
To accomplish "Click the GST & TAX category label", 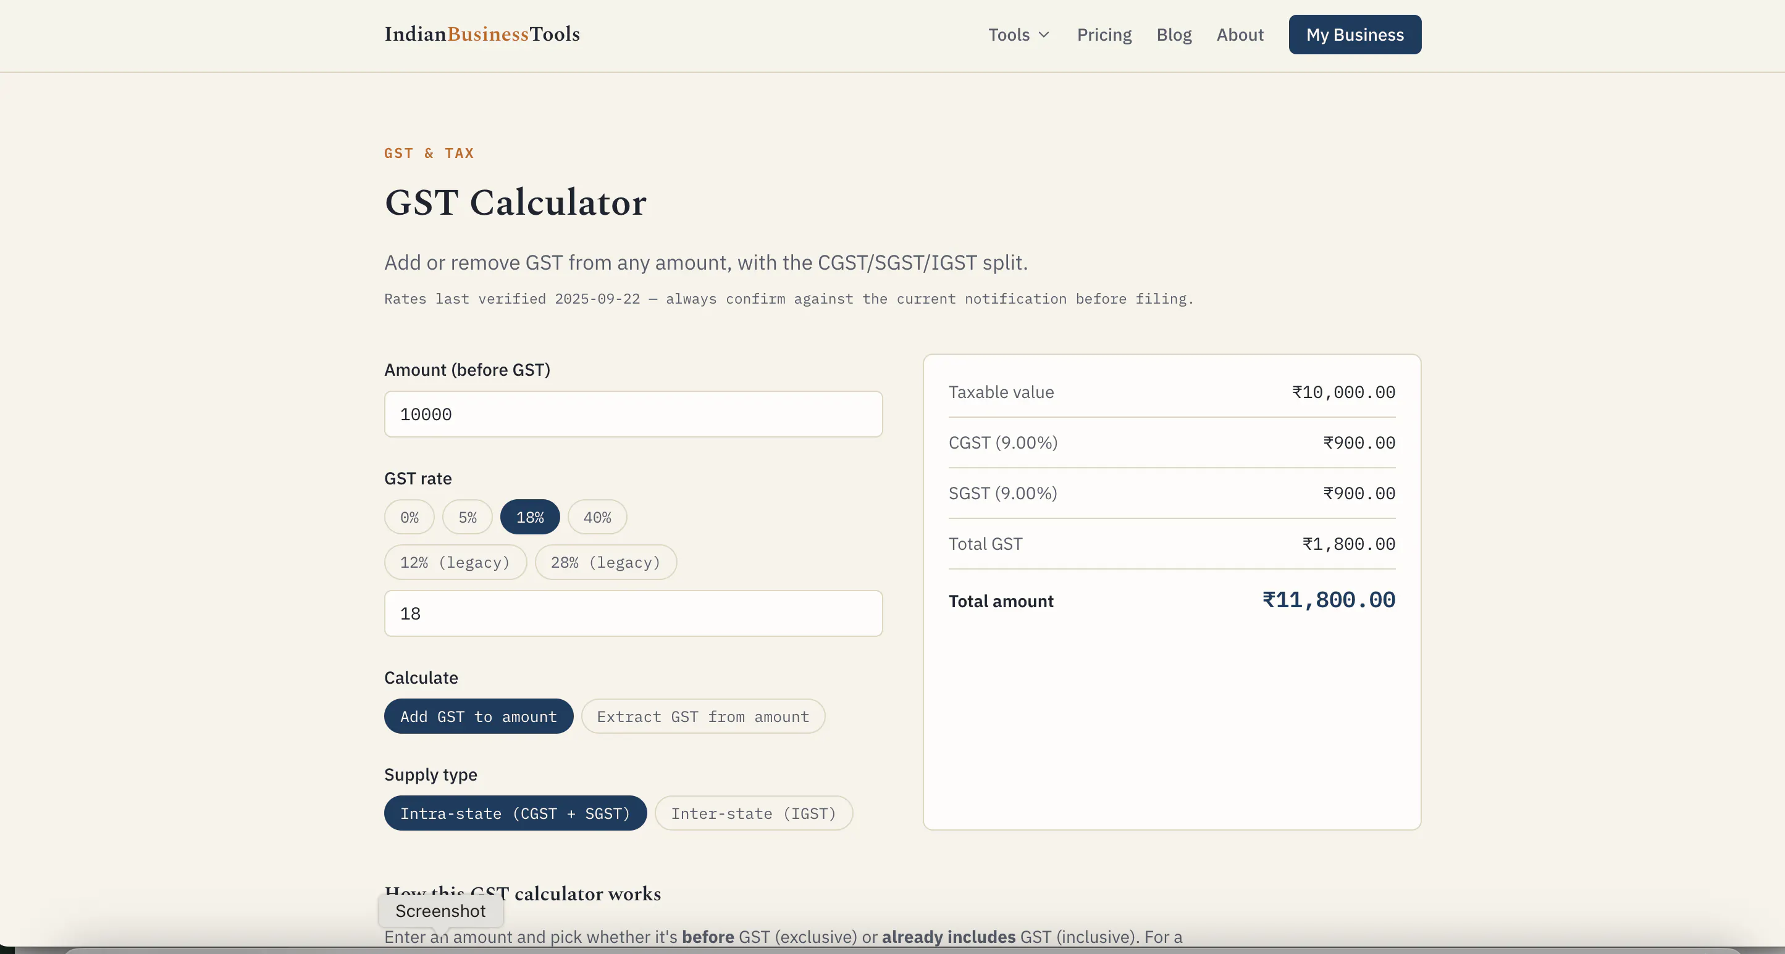I will click(x=429, y=153).
